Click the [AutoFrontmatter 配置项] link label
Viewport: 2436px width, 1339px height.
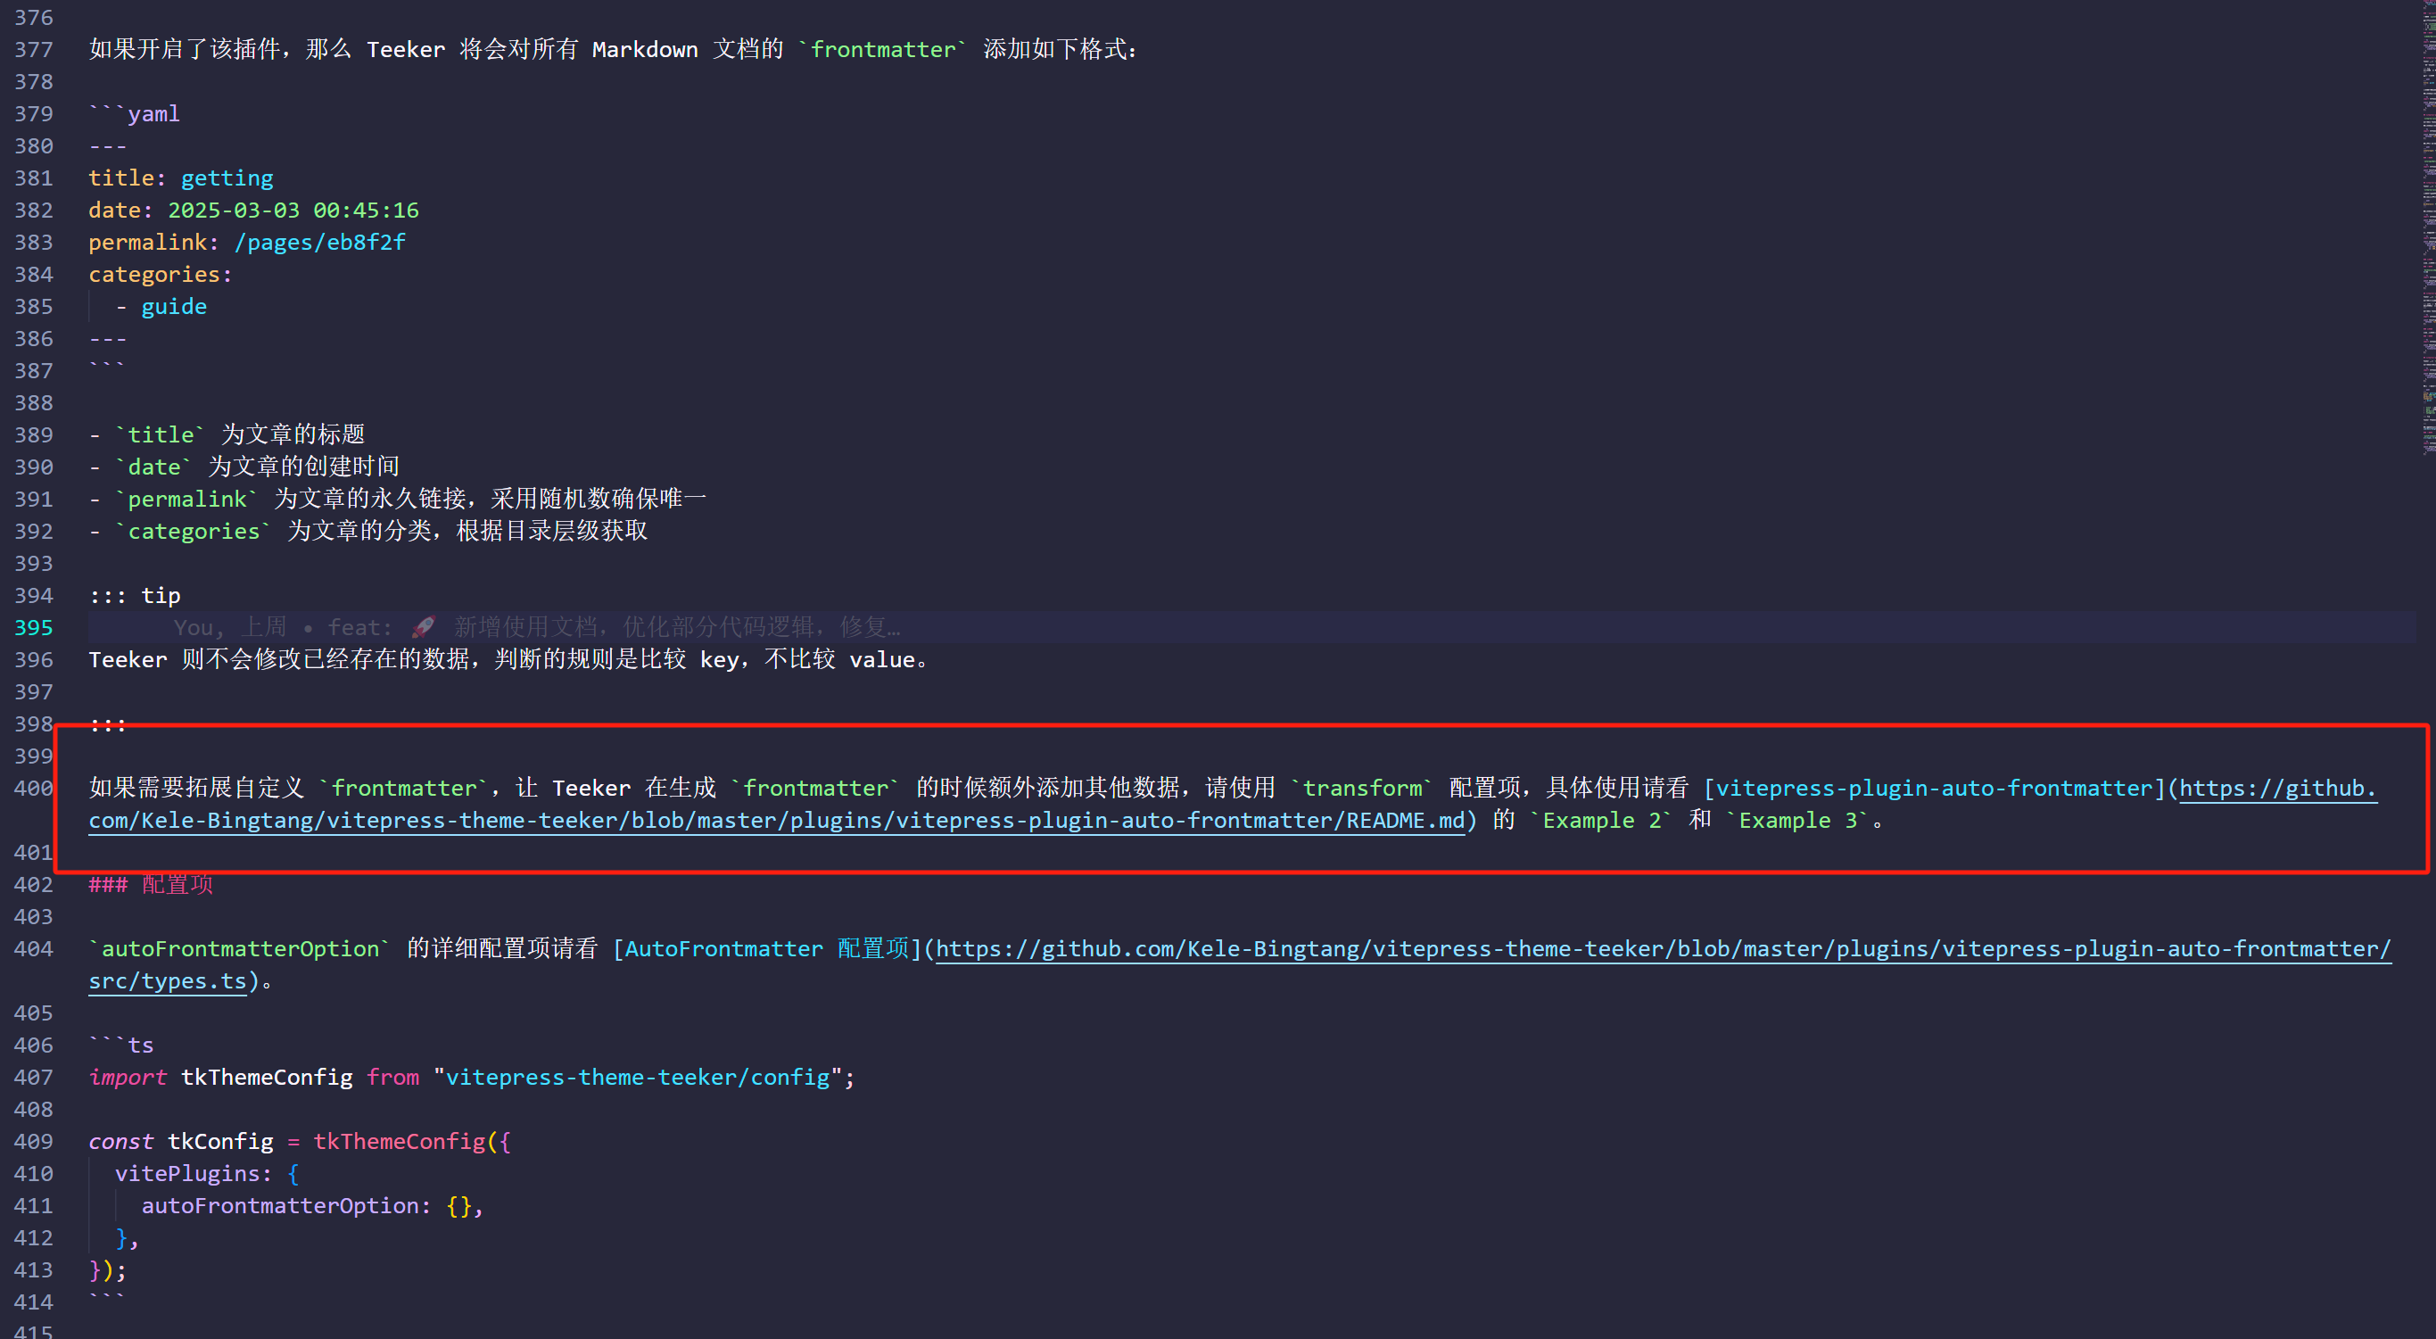pos(767,948)
